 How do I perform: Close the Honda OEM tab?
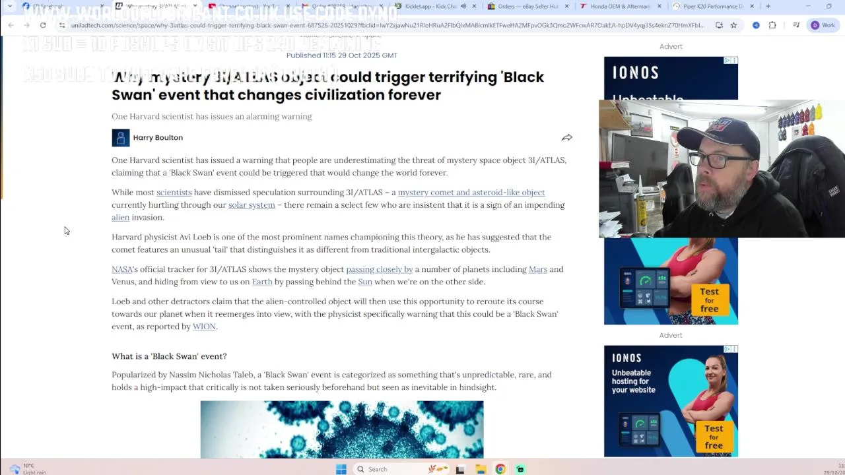click(659, 6)
